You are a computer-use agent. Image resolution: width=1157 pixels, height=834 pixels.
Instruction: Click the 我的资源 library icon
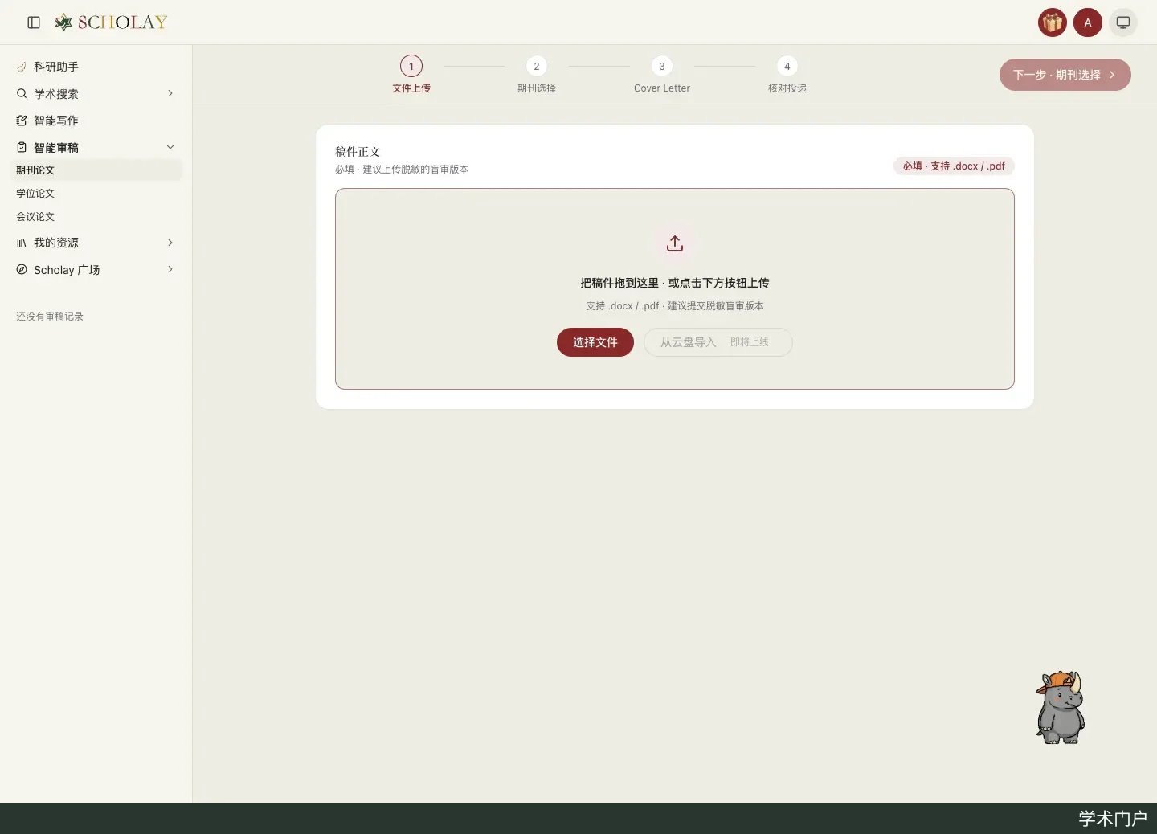click(22, 243)
